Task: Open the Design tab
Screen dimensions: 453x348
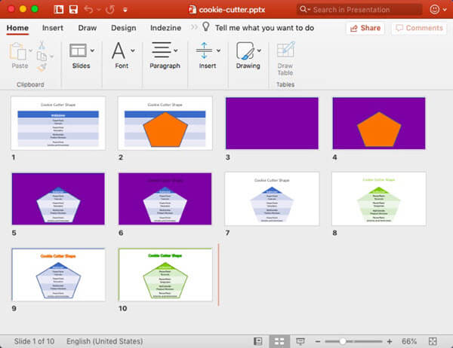Action: click(123, 28)
